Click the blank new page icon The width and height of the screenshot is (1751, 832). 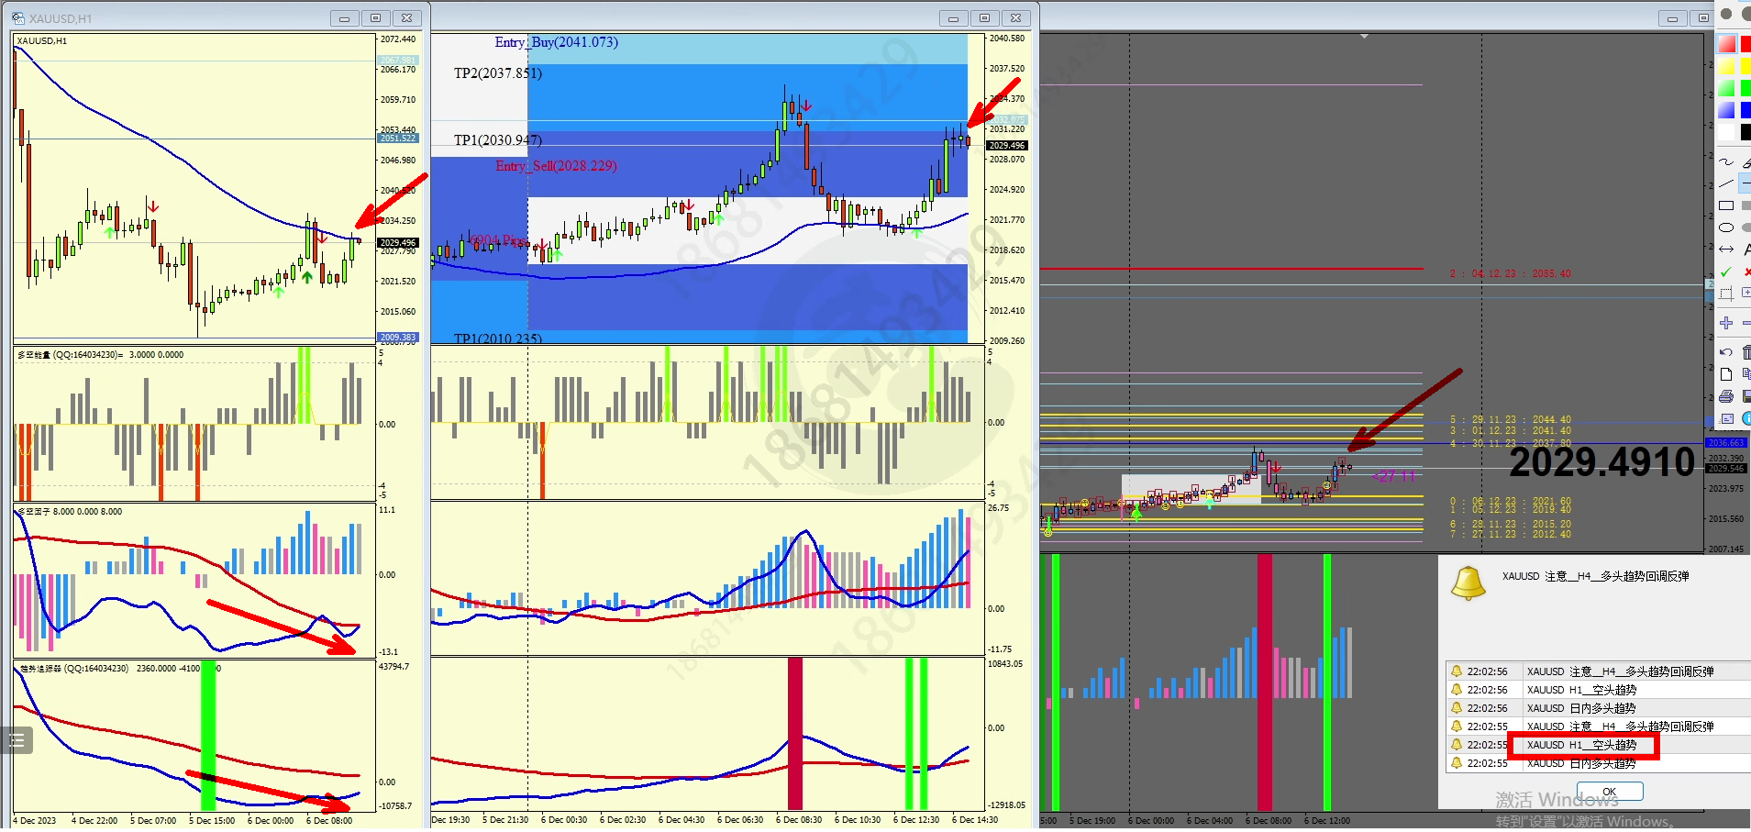pyautogui.click(x=1726, y=374)
